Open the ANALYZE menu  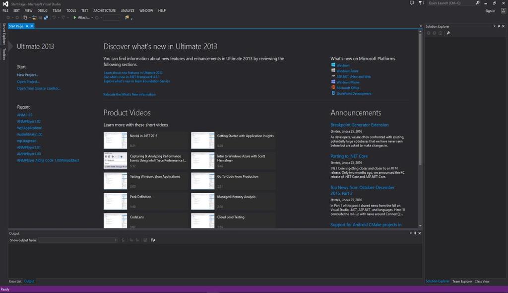pyautogui.click(x=127, y=10)
